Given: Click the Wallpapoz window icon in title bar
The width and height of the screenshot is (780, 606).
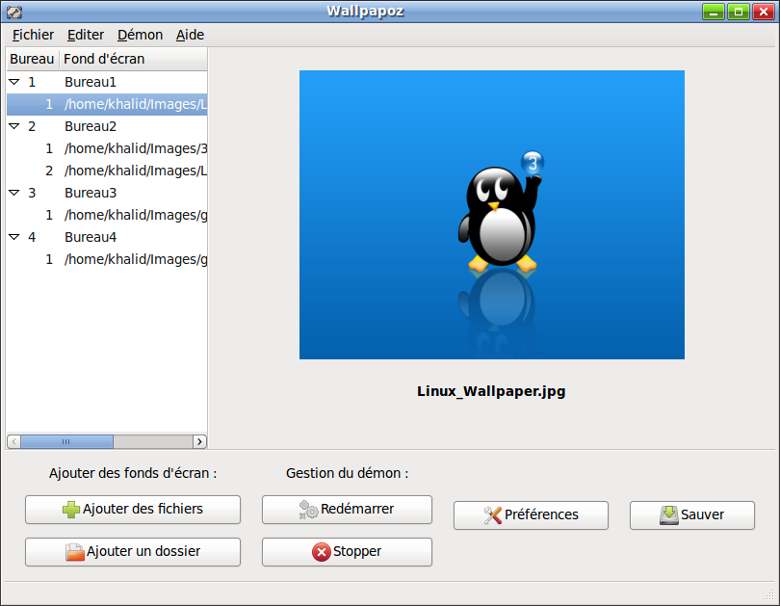Looking at the screenshot, I should tap(13, 12).
